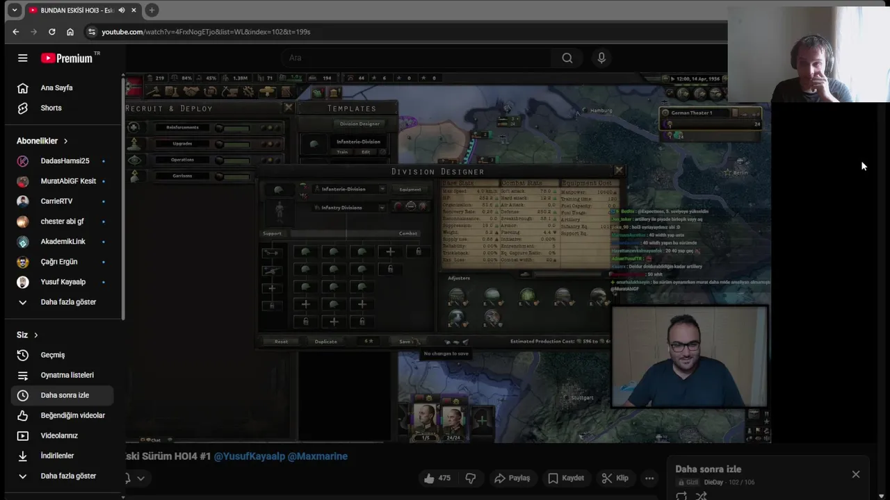
Task: Click Duplicate in Division Designer
Action: [325, 342]
